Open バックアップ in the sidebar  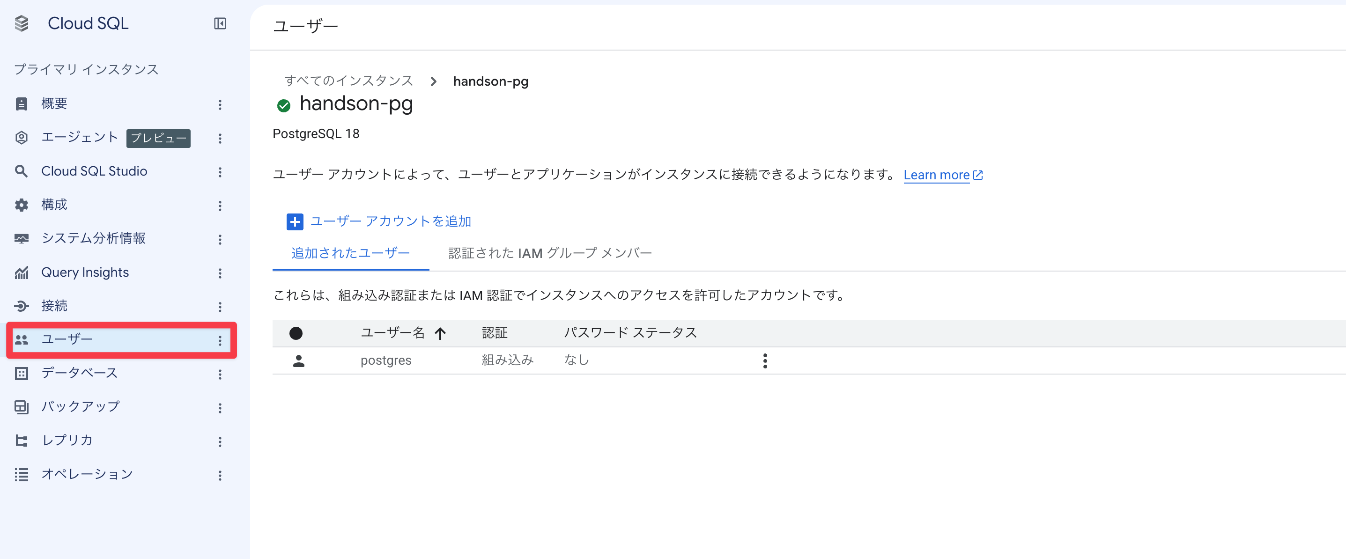[x=81, y=406]
